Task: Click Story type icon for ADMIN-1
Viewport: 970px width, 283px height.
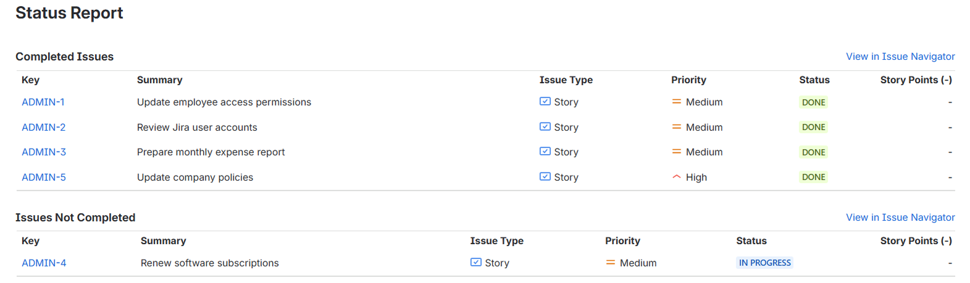Action: click(x=545, y=101)
